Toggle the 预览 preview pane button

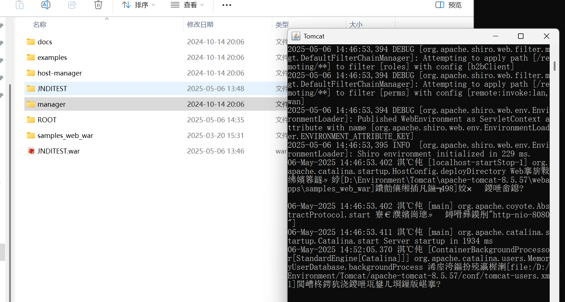(x=449, y=5)
